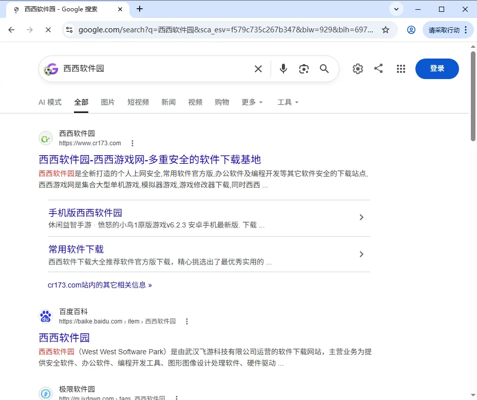Viewport: 477px width, 400px height.
Task: Start voice search with the microphone
Action: [x=283, y=69]
